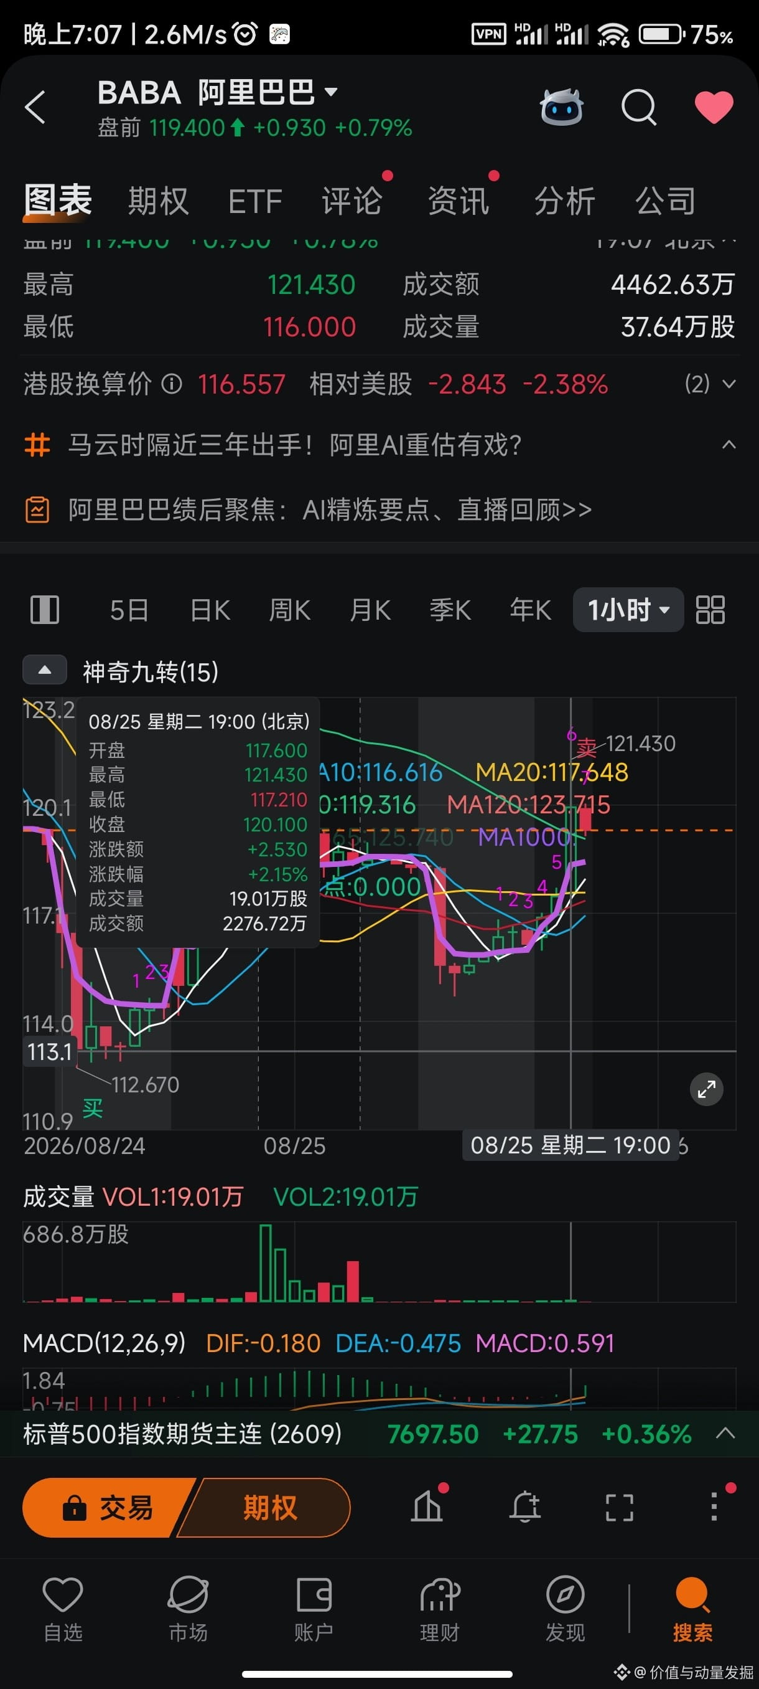Toggle the chart split-panel layout icon
Screen dimensions: 759x1689
45,610
